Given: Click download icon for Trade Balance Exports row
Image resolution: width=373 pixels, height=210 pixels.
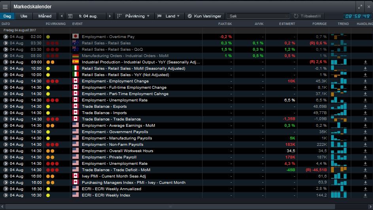Looking at the screenshot, I should coord(365,107).
